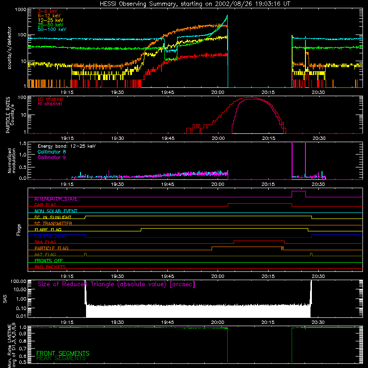Image resolution: width=368 pixels, height=368 pixels.
Task: Click the 0.9 tick on the livetime axis
Action: [x=23, y=333]
